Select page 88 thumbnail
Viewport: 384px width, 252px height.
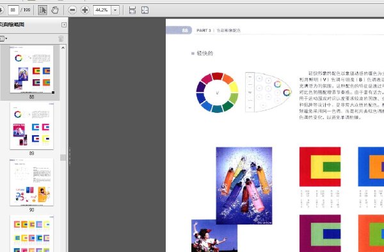(31, 70)
